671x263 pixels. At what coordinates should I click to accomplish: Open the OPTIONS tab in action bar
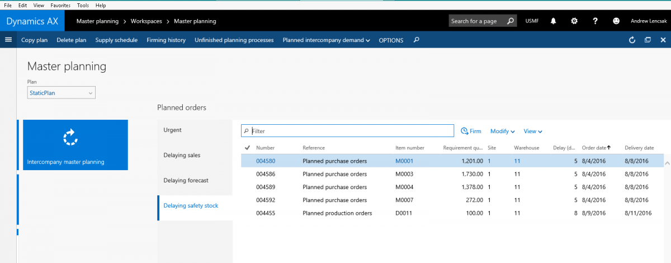391,40
